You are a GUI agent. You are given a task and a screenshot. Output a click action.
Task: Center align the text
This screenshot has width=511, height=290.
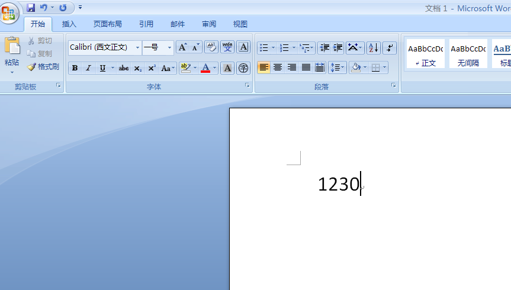click(x=278, y=67)
